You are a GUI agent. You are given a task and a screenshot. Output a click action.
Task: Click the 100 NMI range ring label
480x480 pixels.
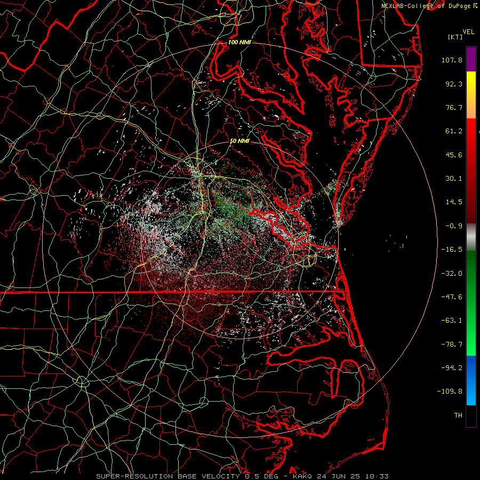[239, 42]
